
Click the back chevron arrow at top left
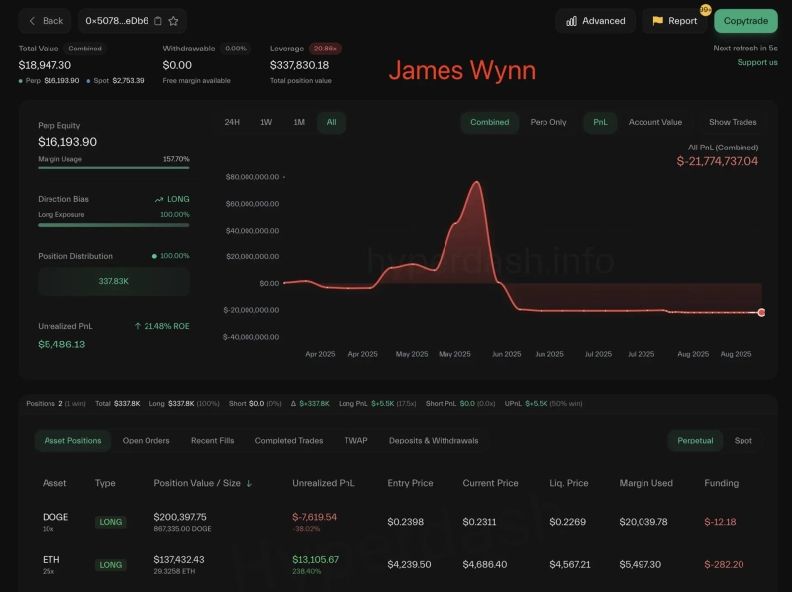point(31,21)
